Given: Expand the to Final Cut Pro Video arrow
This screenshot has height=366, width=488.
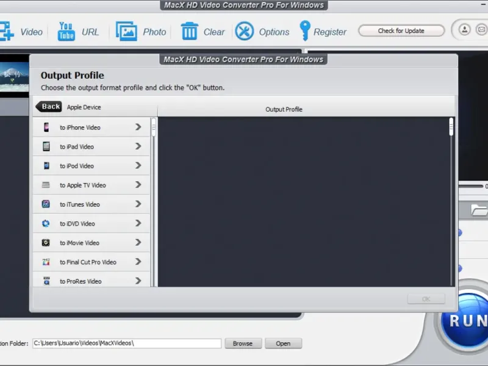Looking at the screenshot, I should tap(138, 262).
